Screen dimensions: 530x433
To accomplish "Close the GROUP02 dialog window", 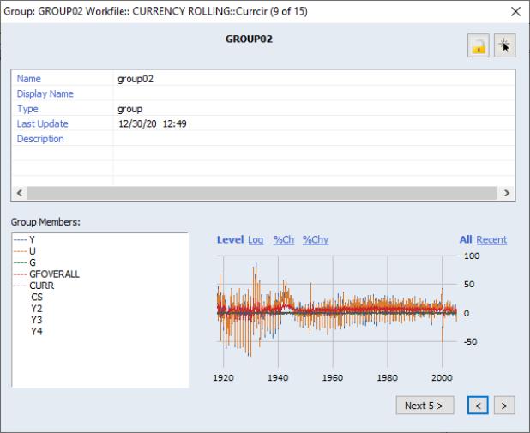I will tap(515, 11).
